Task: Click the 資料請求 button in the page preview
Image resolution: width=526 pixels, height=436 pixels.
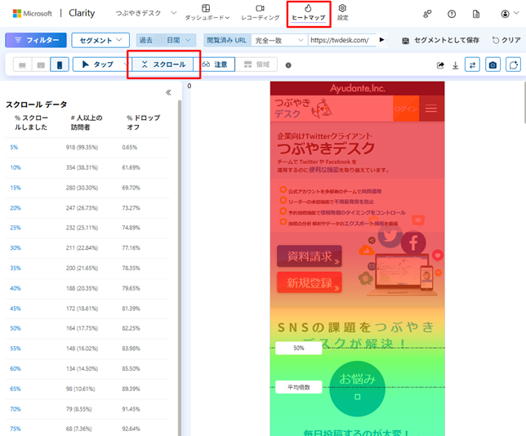Action: [310, 256]
